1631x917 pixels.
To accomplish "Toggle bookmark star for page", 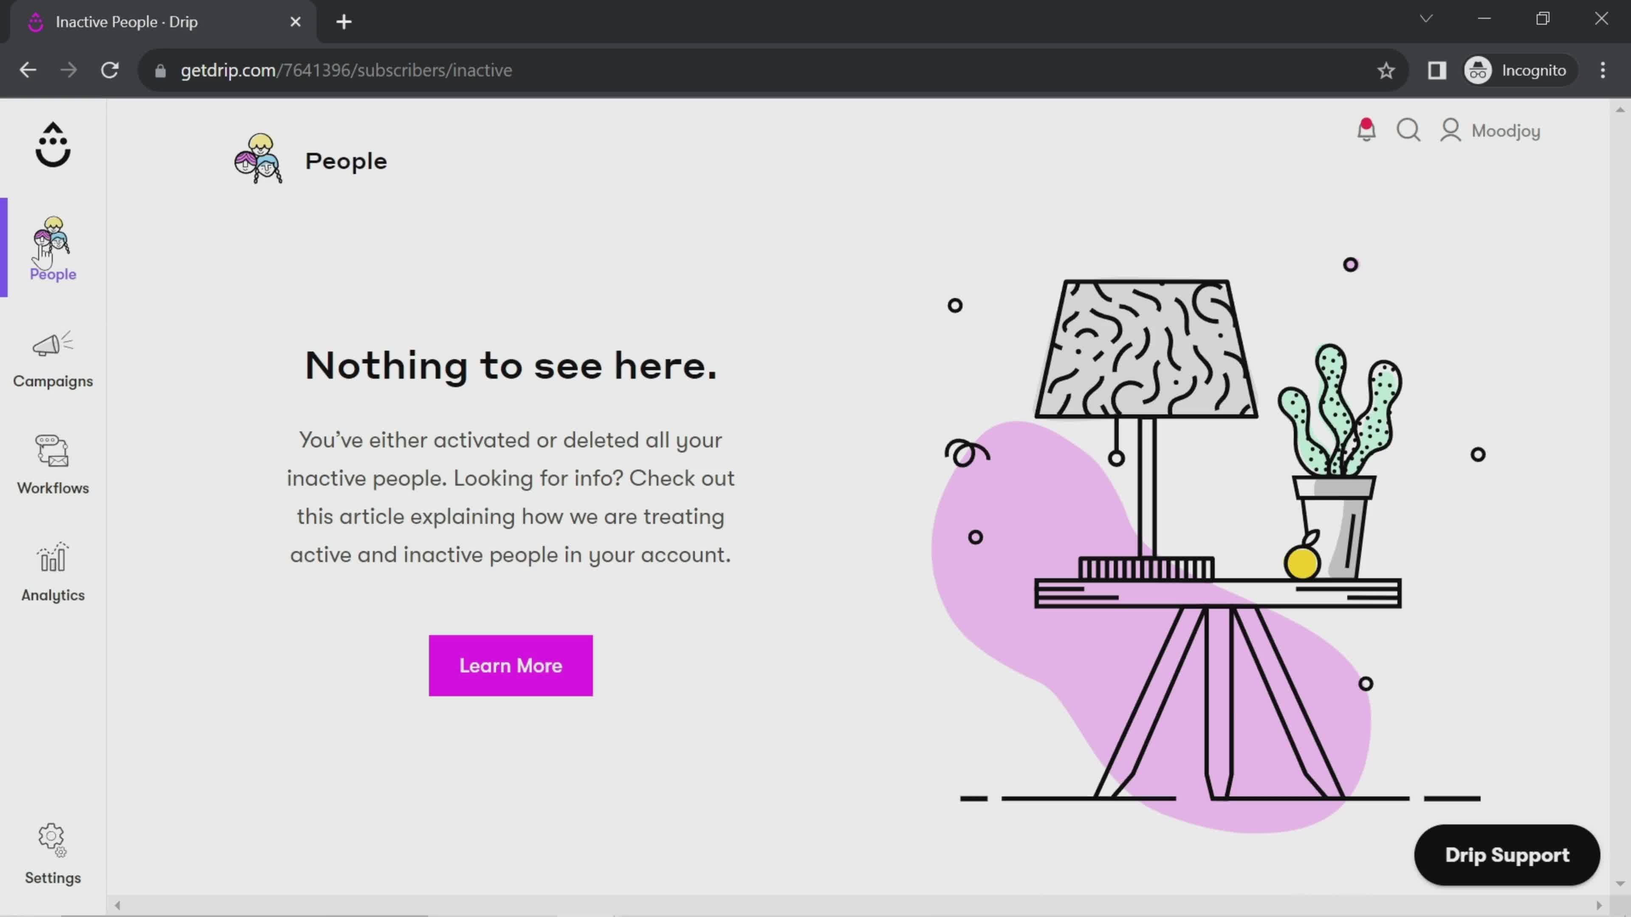I will 1387,70.
